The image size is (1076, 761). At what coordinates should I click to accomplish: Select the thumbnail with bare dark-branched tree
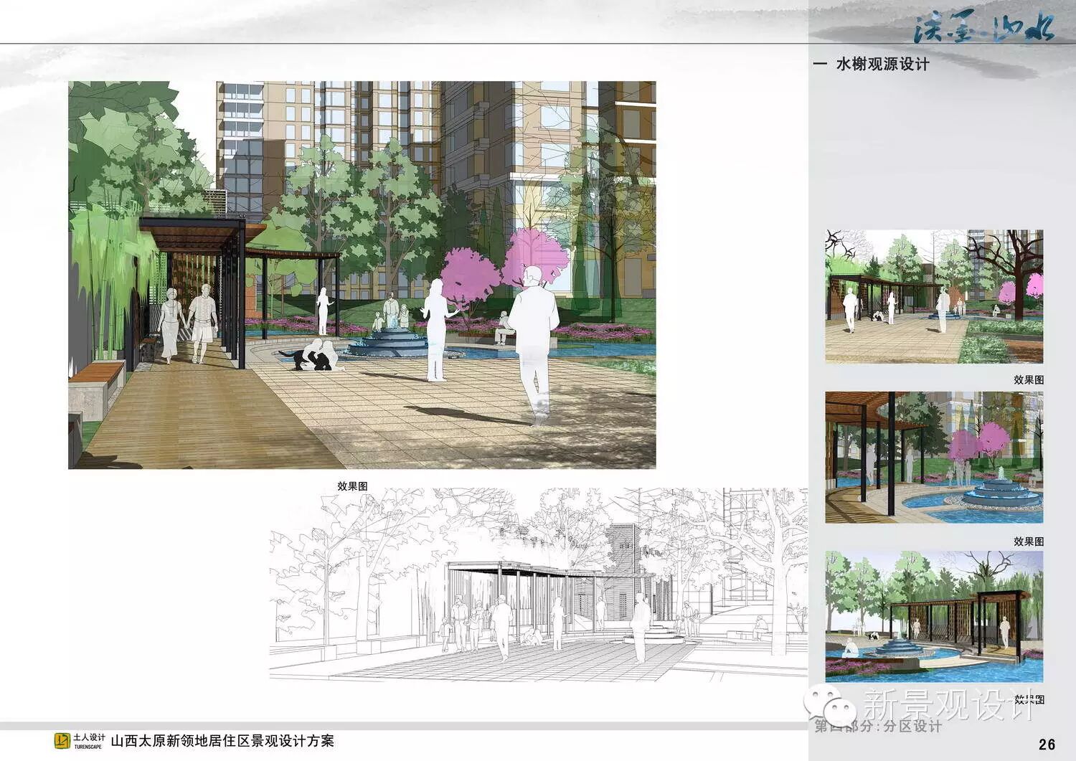coord(934,296)
